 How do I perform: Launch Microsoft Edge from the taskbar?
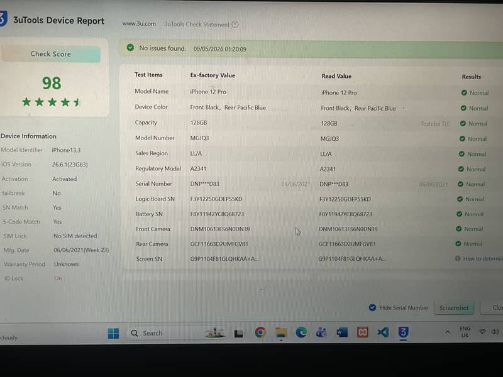(301, 332)
